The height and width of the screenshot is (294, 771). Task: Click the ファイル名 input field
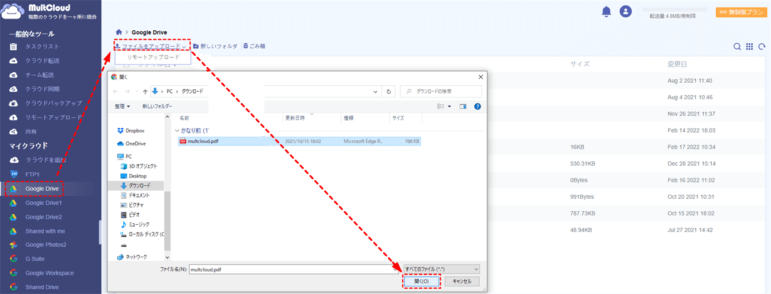pos(294,269)
